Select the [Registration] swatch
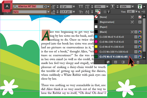 click(118, 22)
